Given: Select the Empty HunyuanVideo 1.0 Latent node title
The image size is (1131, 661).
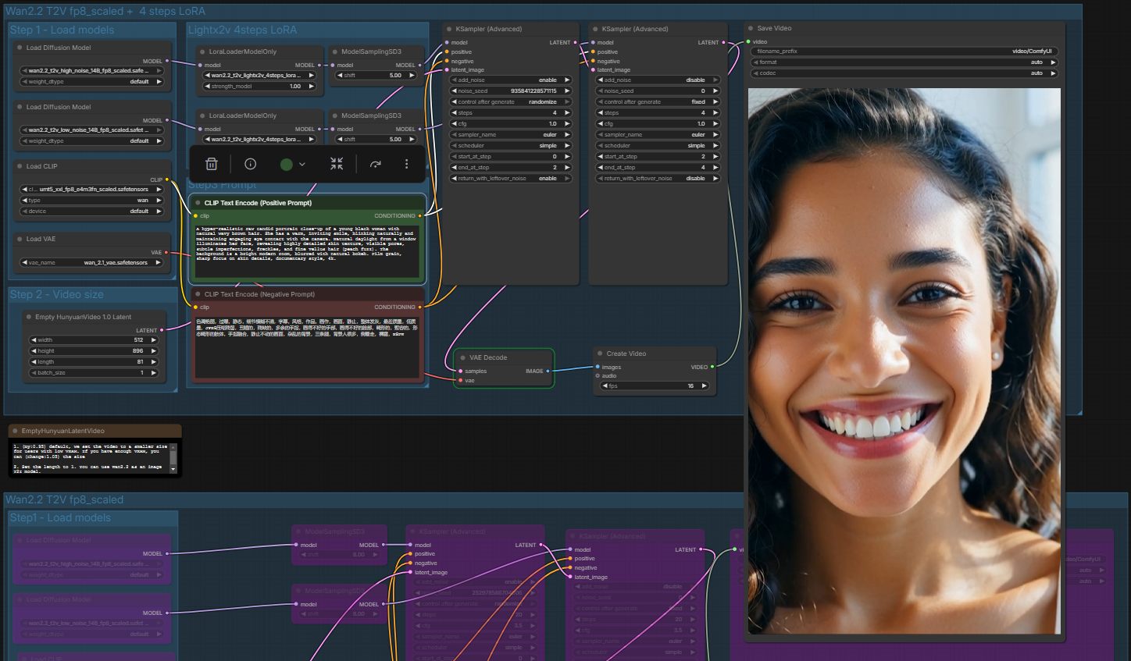Looking at the screenshot, I should pos(83,317).
